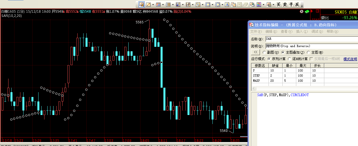Click the 反 (reverse) toolbar button
Viewport: 358px width, 146px height.
click(x=297, y=5)
